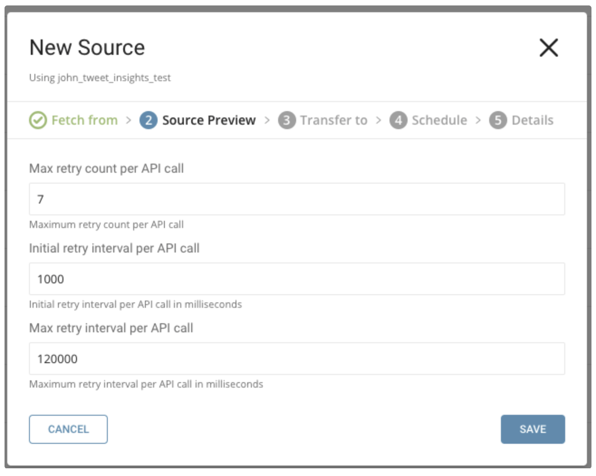596x476 pixels.
Task: Click the blue step 2 circle
Action: click(x=149, y=120)
